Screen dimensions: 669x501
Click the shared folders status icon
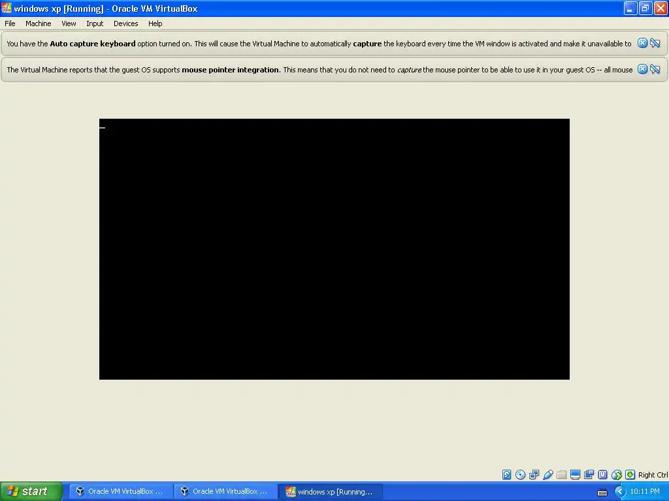pos(561,475)
